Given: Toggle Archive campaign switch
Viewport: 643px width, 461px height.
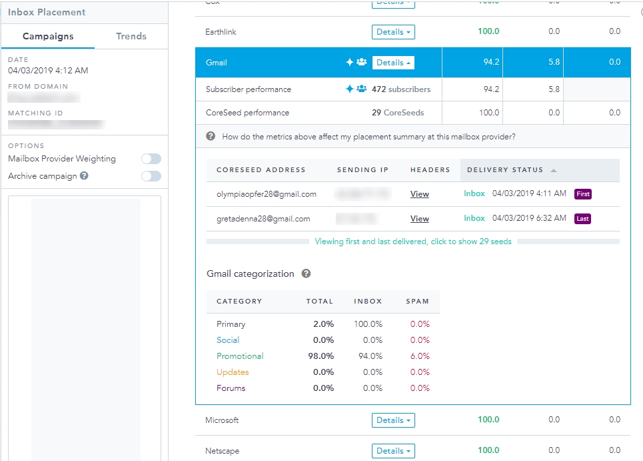Looking at the screenshot, I should tap(151, 176).
